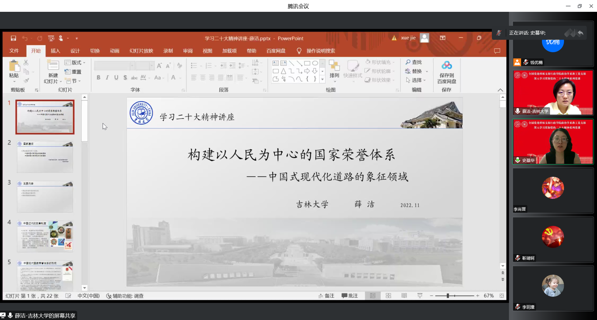Click the zoom slider handle
Screen dimensions: 597x320
click(448, 296)
